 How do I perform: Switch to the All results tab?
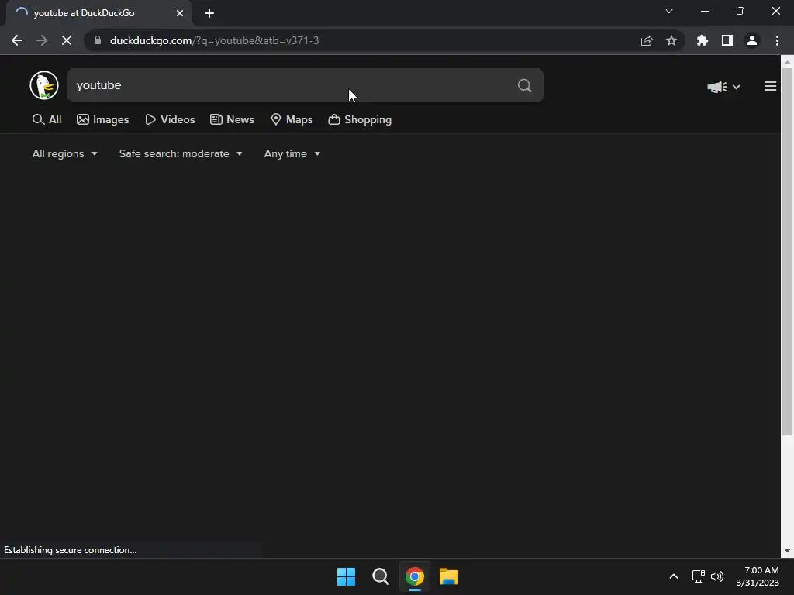[x=47, y=120]
